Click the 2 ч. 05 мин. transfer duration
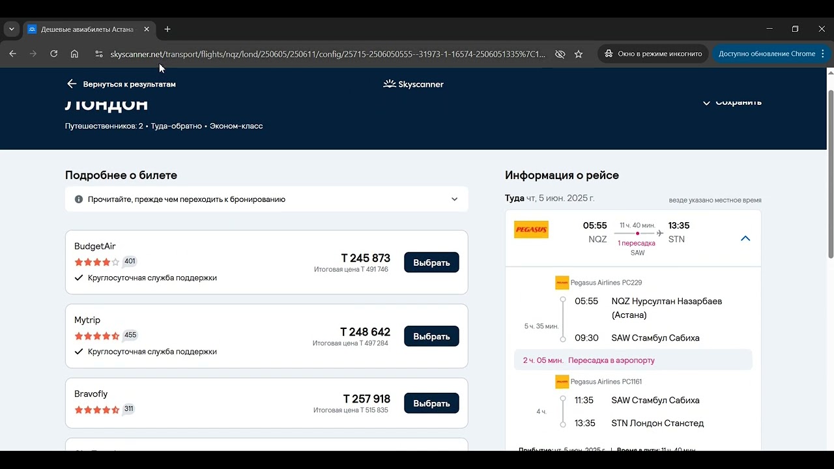The width and height of the screenshot is (834, 469). [543, 360]
